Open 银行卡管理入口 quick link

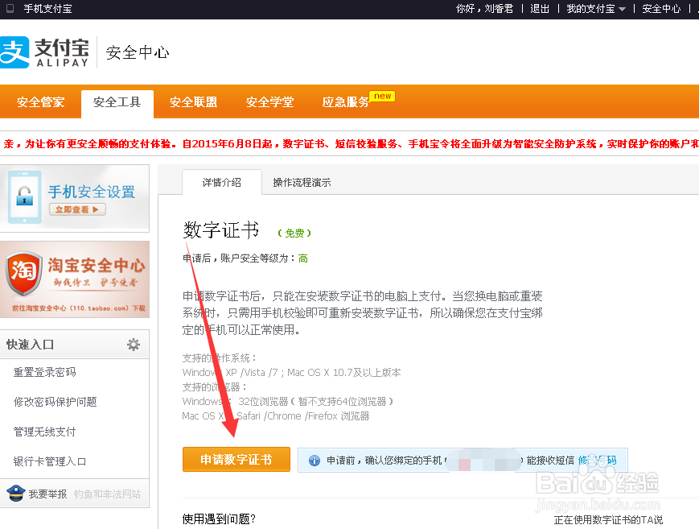(50, 461)
